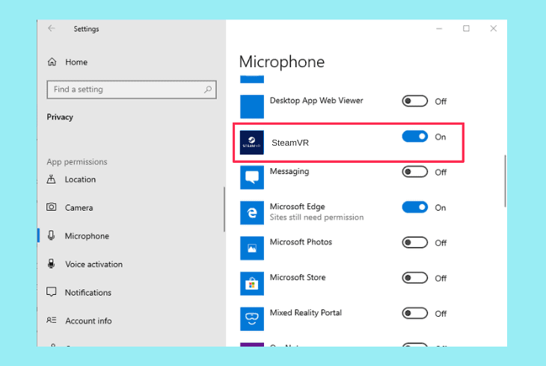Click the Mixed Reality Portal icon
546x366 pixels.
tap(252, 319)
